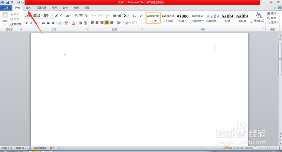282x152 pixels.
Task: Expand the Styles gallery more arrow
Action: (252, 22)
